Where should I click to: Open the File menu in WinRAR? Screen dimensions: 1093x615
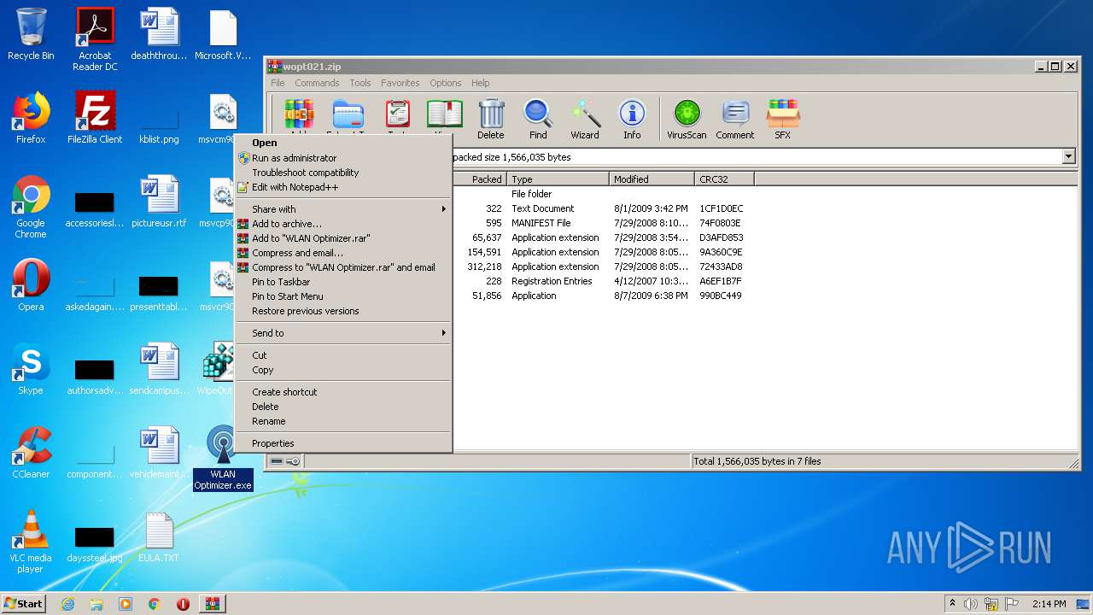click(278, 83)
